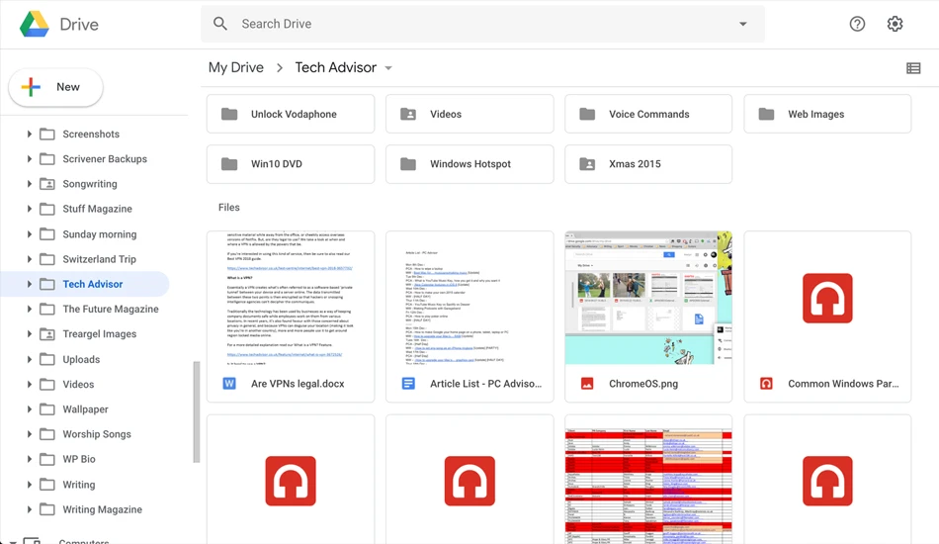Screen dimensions: 939x544
Task: Select WP Bio label in the sidebar
Action: (x=79, y=460)
